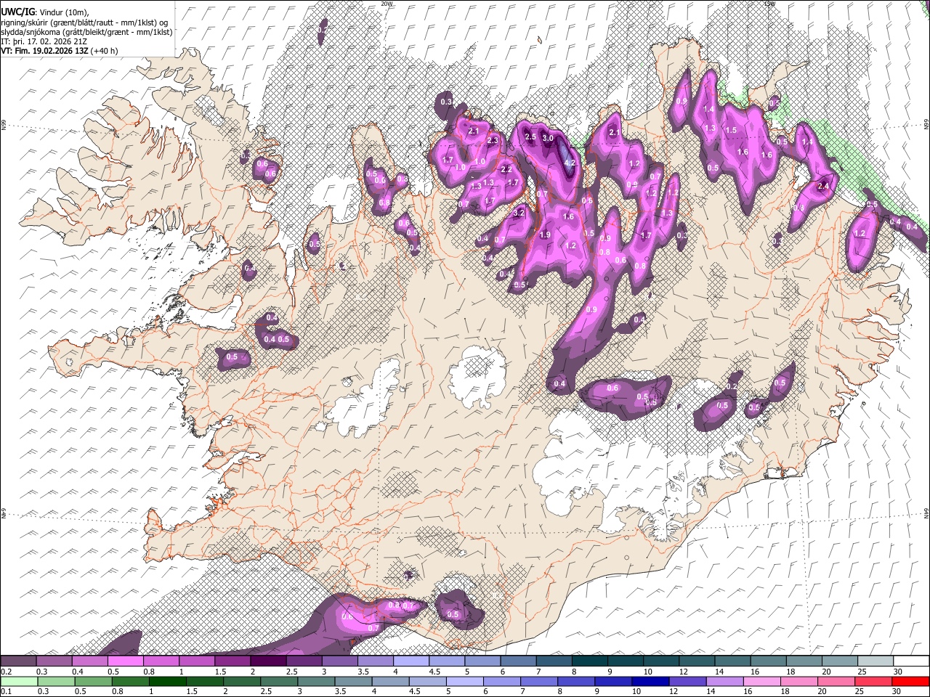Pick the 9 deep blue swatch, bottom legend row
The image size is (930, 697).
[614, 682]
